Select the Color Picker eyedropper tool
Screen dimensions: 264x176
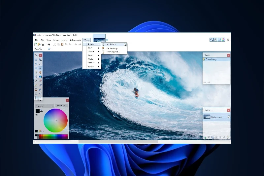[40, 85]
